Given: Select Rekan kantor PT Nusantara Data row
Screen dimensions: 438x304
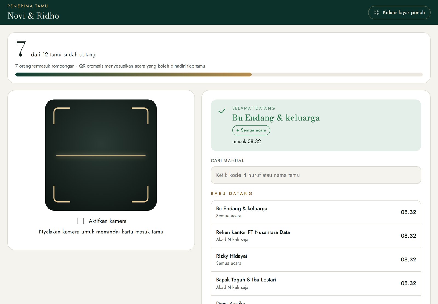Looking at the screenshot, I should tap(316, 236).
